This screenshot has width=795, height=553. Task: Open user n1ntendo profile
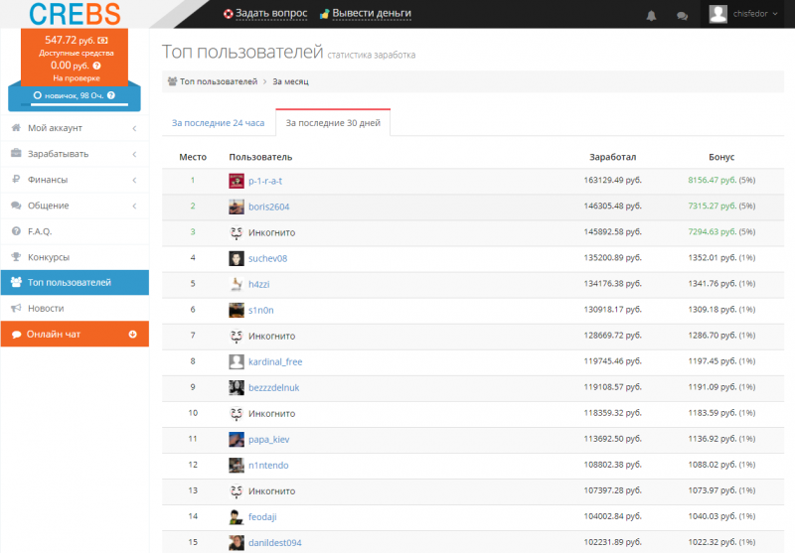[268, 465]
